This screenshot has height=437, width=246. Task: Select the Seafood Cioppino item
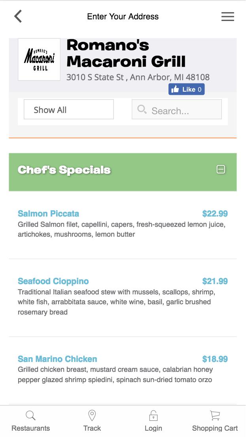pyautogui.click(x=53, y=281)
